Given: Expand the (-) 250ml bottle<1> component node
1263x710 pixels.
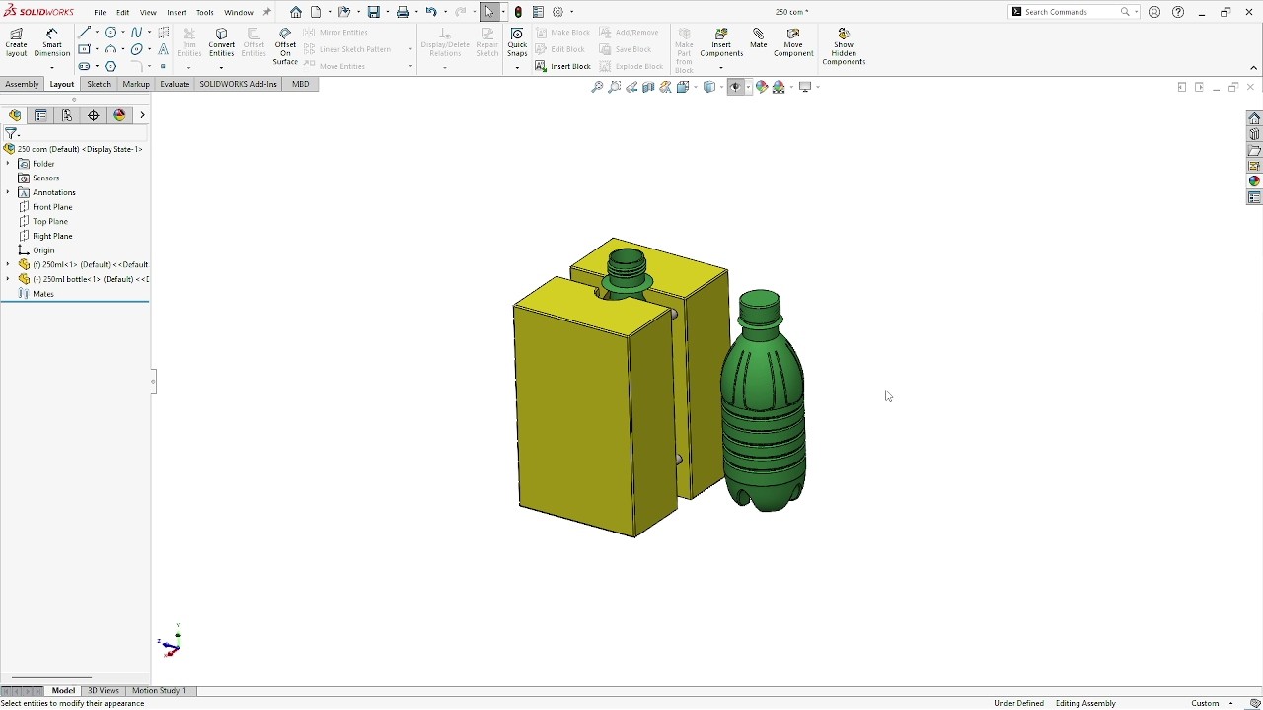Looking at the screenshot, I should [x=8, y=279].
